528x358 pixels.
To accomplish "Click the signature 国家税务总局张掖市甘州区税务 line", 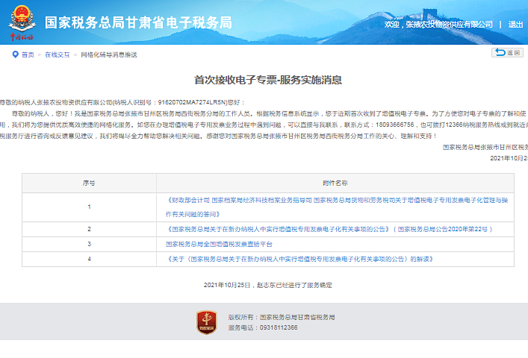I will point(485,147).
